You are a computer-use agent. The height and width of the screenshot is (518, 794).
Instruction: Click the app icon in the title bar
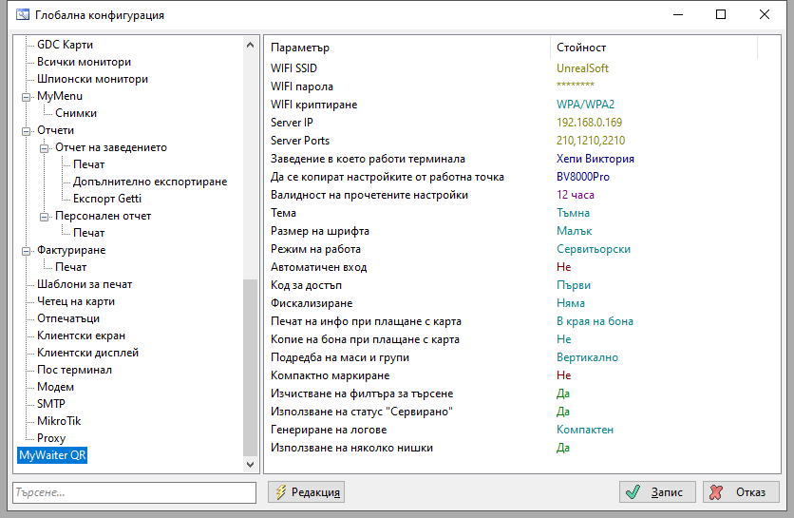tap(18, 15)
